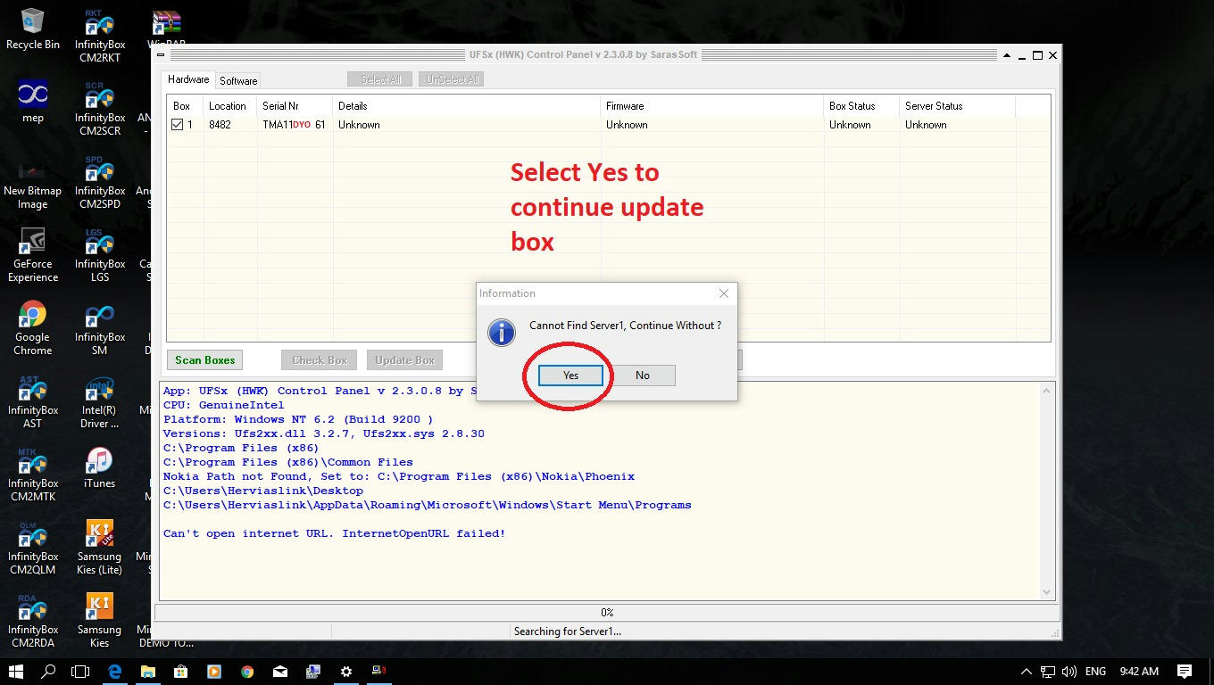Click the Location column header

(230, 106)
